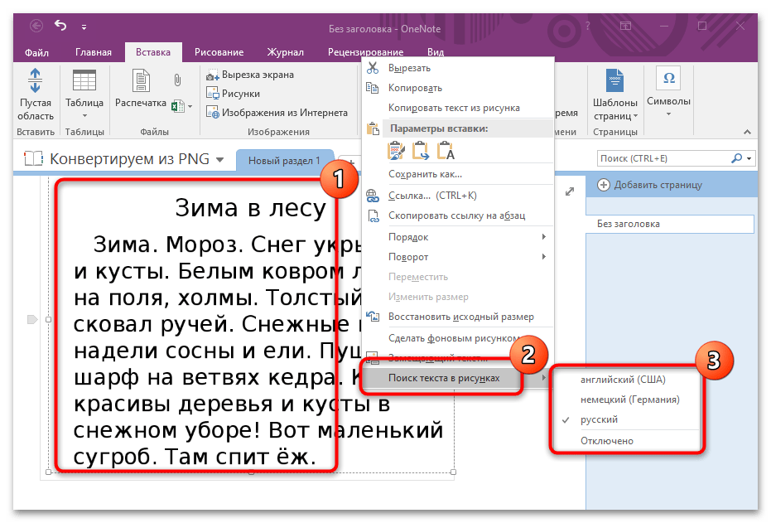Select Отключено to disable text search
This screenshot has height=523, width=771.
point(607,441)
